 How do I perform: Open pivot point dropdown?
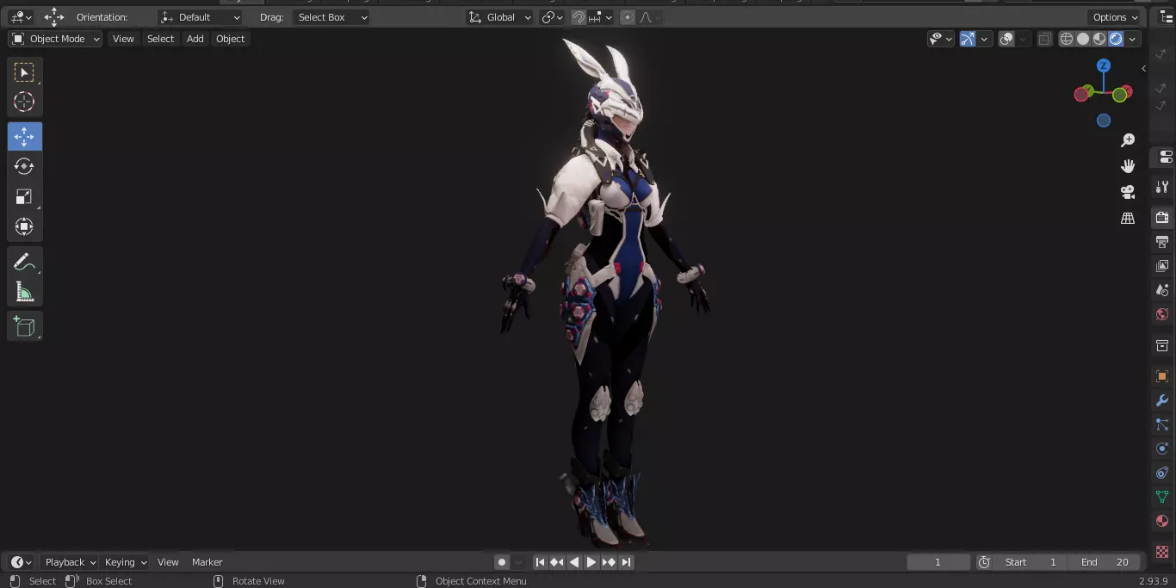pos(552,17)
